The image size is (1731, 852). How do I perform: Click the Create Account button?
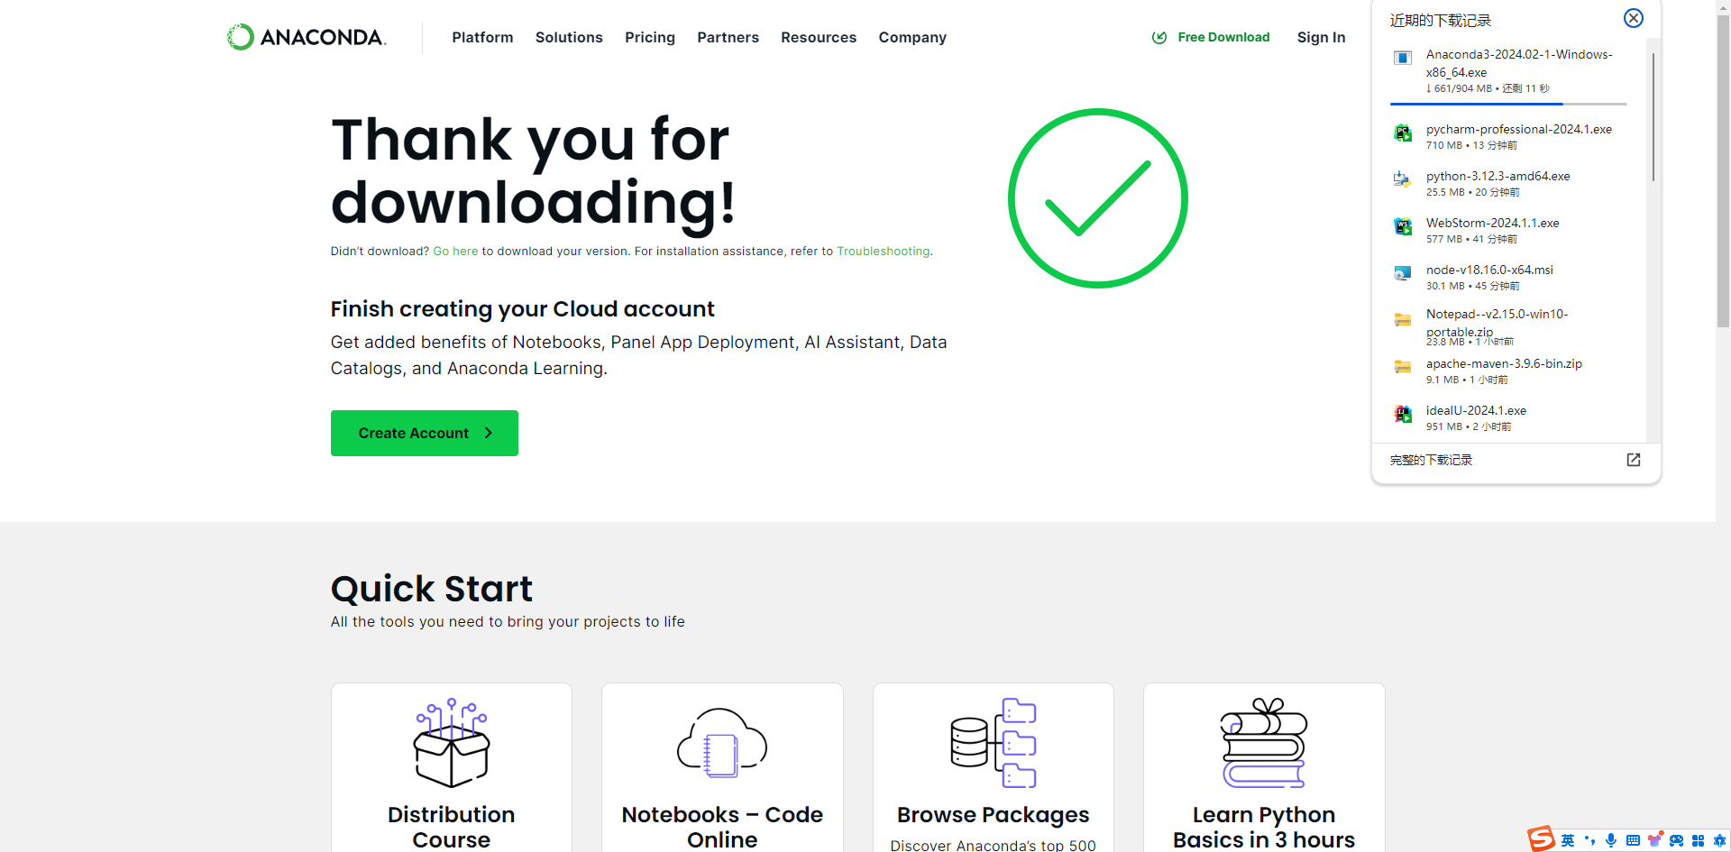point(425,433)
